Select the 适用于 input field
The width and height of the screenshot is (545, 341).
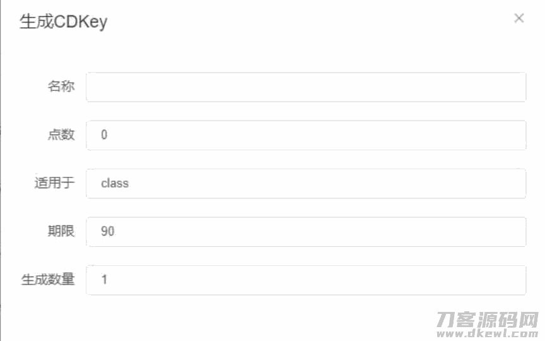306,184
